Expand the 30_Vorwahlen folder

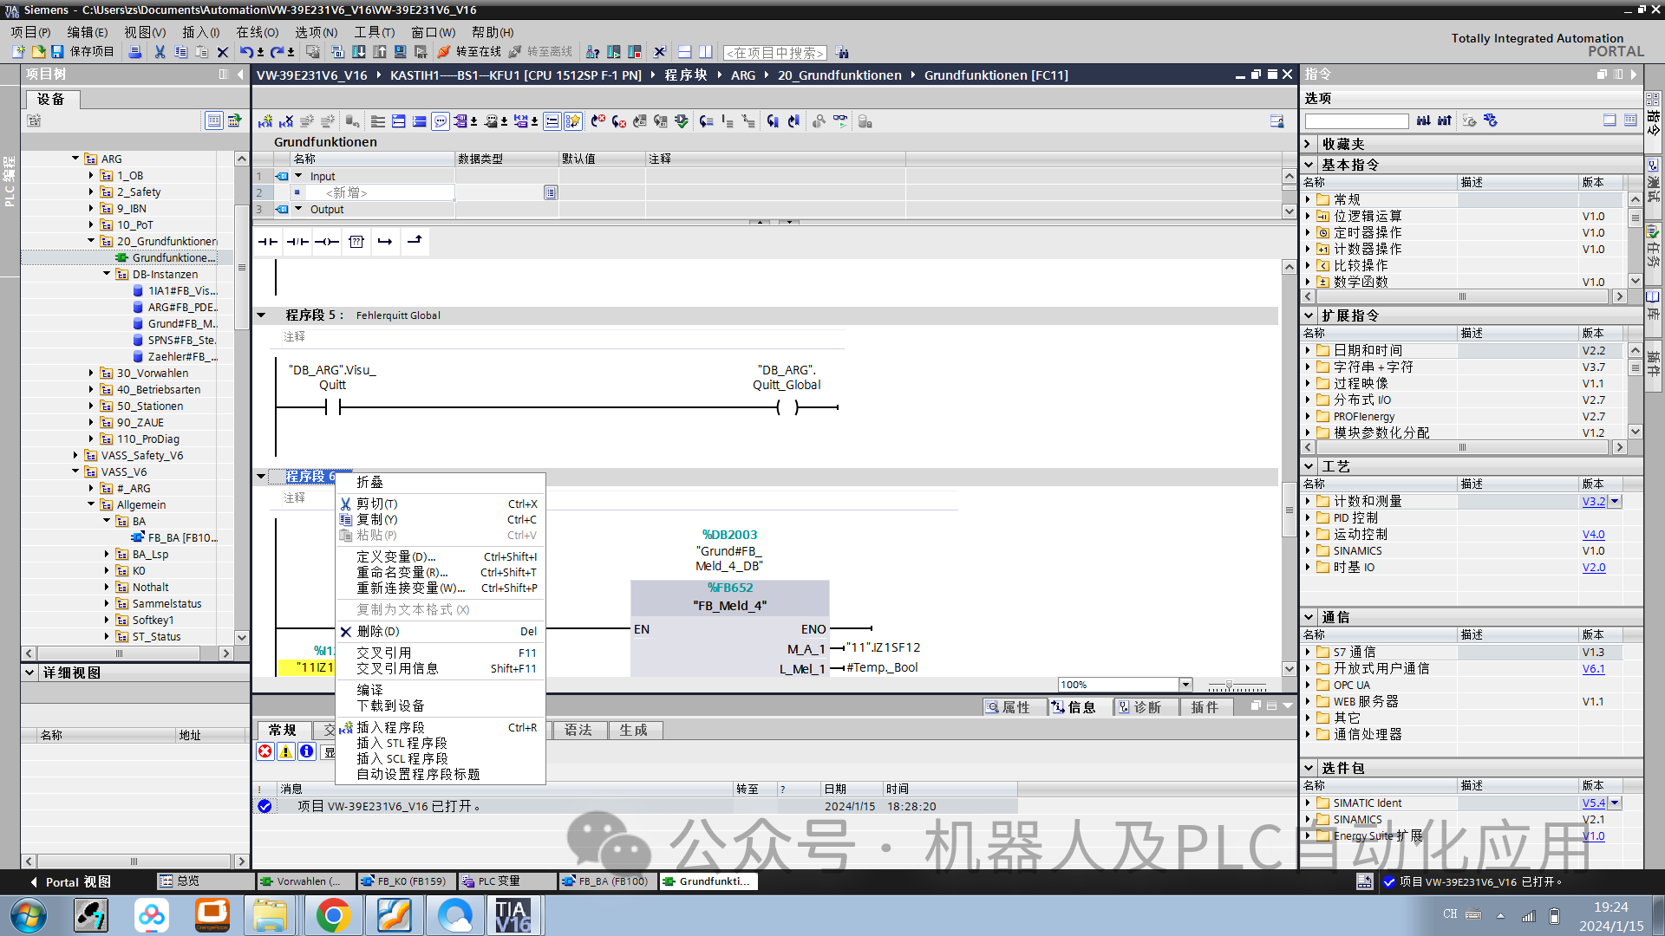pyautogui.click(x=91, y=373)
